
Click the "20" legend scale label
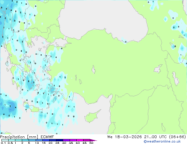(x=50, y=143)
